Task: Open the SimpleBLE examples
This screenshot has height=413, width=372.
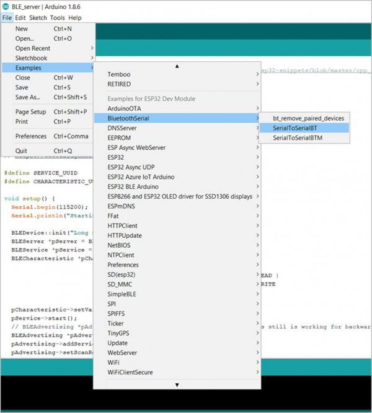Action: [177, 294]
